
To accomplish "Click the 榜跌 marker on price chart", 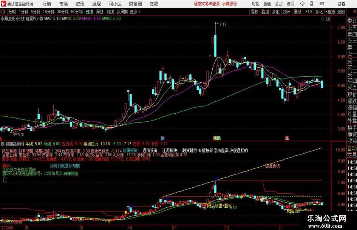I will pos(217,138).
